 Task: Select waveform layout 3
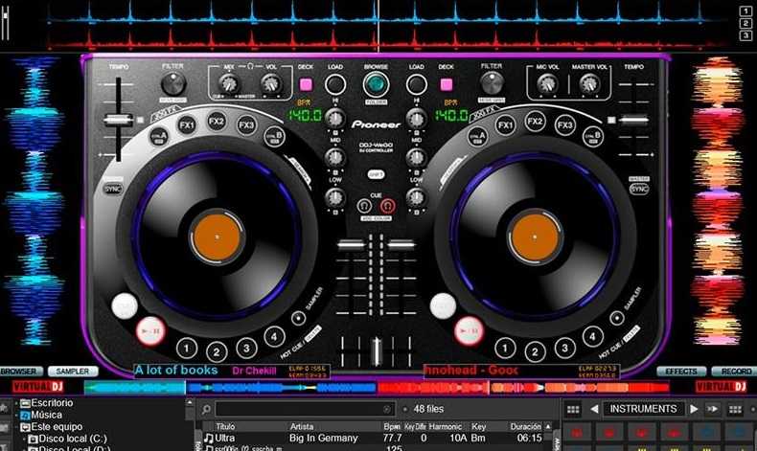coord(746,35)
